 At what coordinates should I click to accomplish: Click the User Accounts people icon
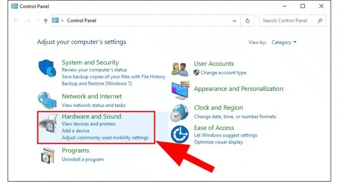click(x=180, y=68)
